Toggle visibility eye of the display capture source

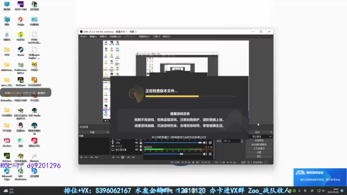(137, 149)
